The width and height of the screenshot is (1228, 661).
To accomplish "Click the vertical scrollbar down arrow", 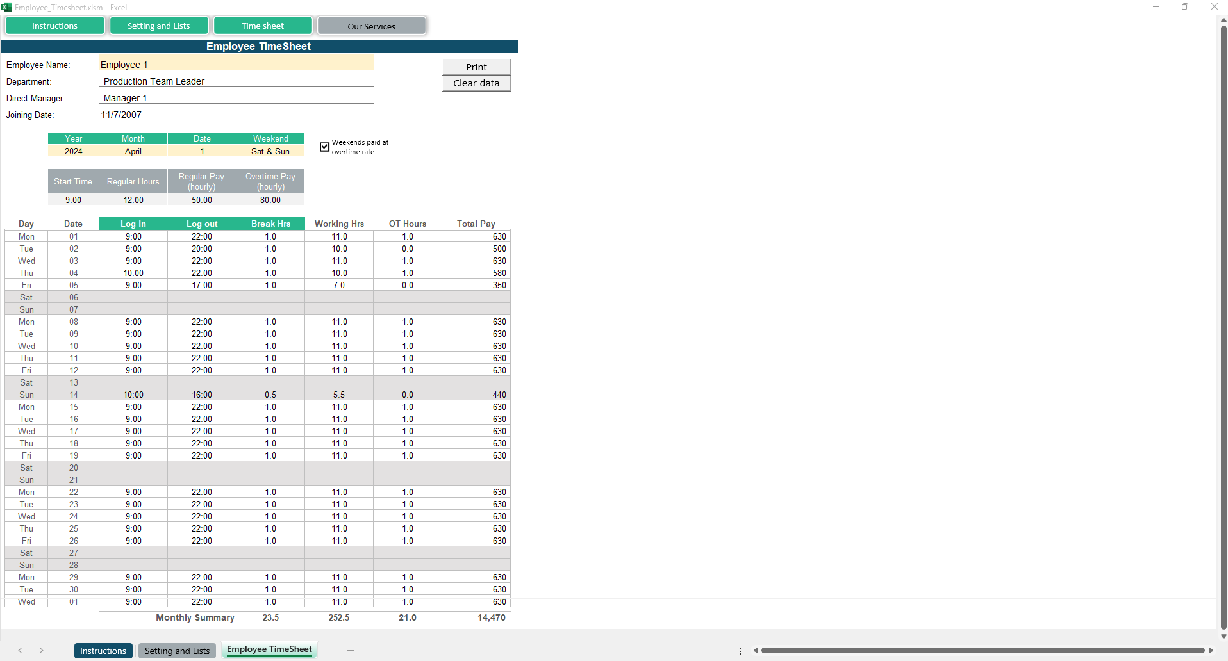I will click(1223, 636).
